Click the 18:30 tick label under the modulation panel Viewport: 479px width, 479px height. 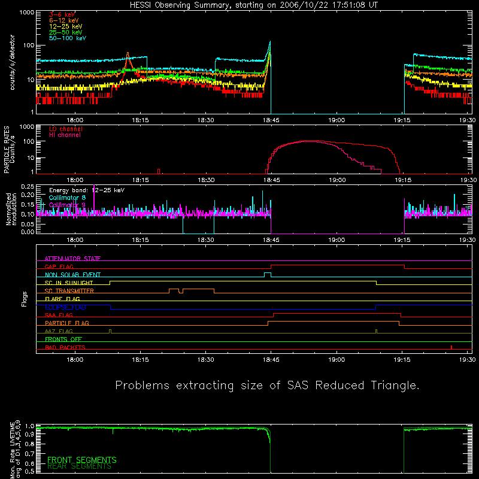point(205,240)
